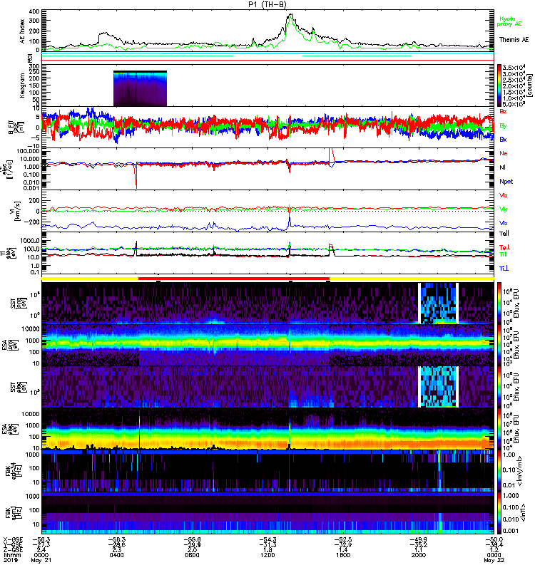
Task: Click the 0000 May 21 time tick label
Action: pos(41,556)
